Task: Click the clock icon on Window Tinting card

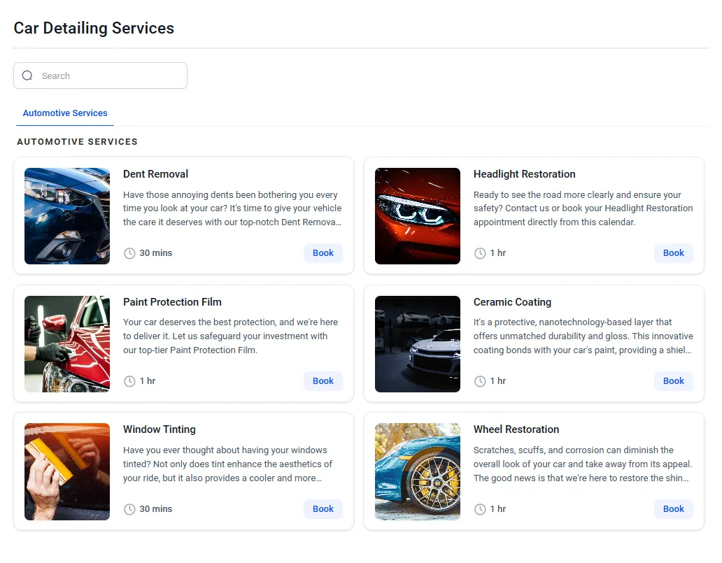Action: click(x=129, y=509)
